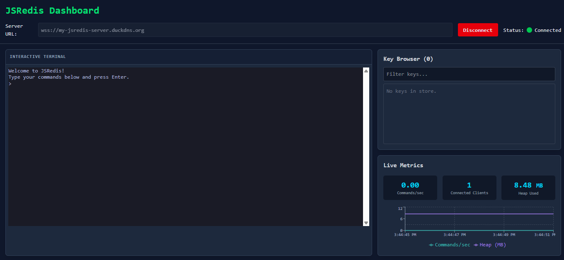
Task: Click the green connection status dot
Action: (x=529, y=30)
